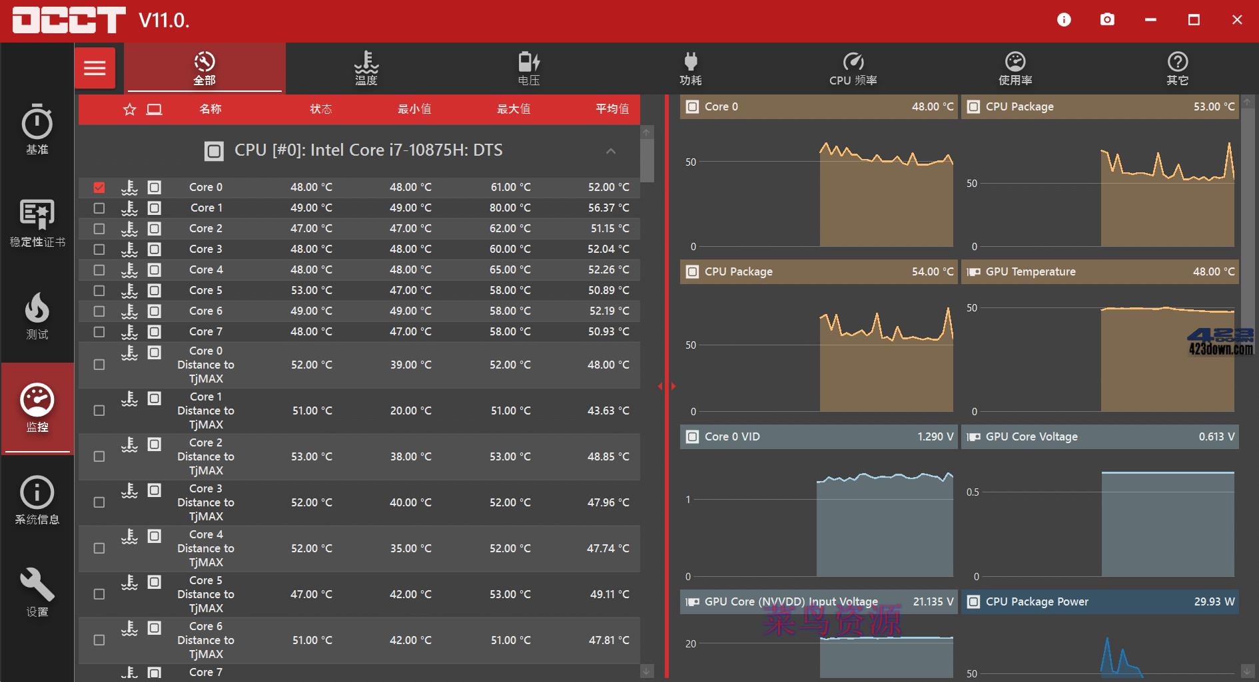Enable the Core 1 checkbox
Screen dimensions: 1259x682
pos(99,208)
